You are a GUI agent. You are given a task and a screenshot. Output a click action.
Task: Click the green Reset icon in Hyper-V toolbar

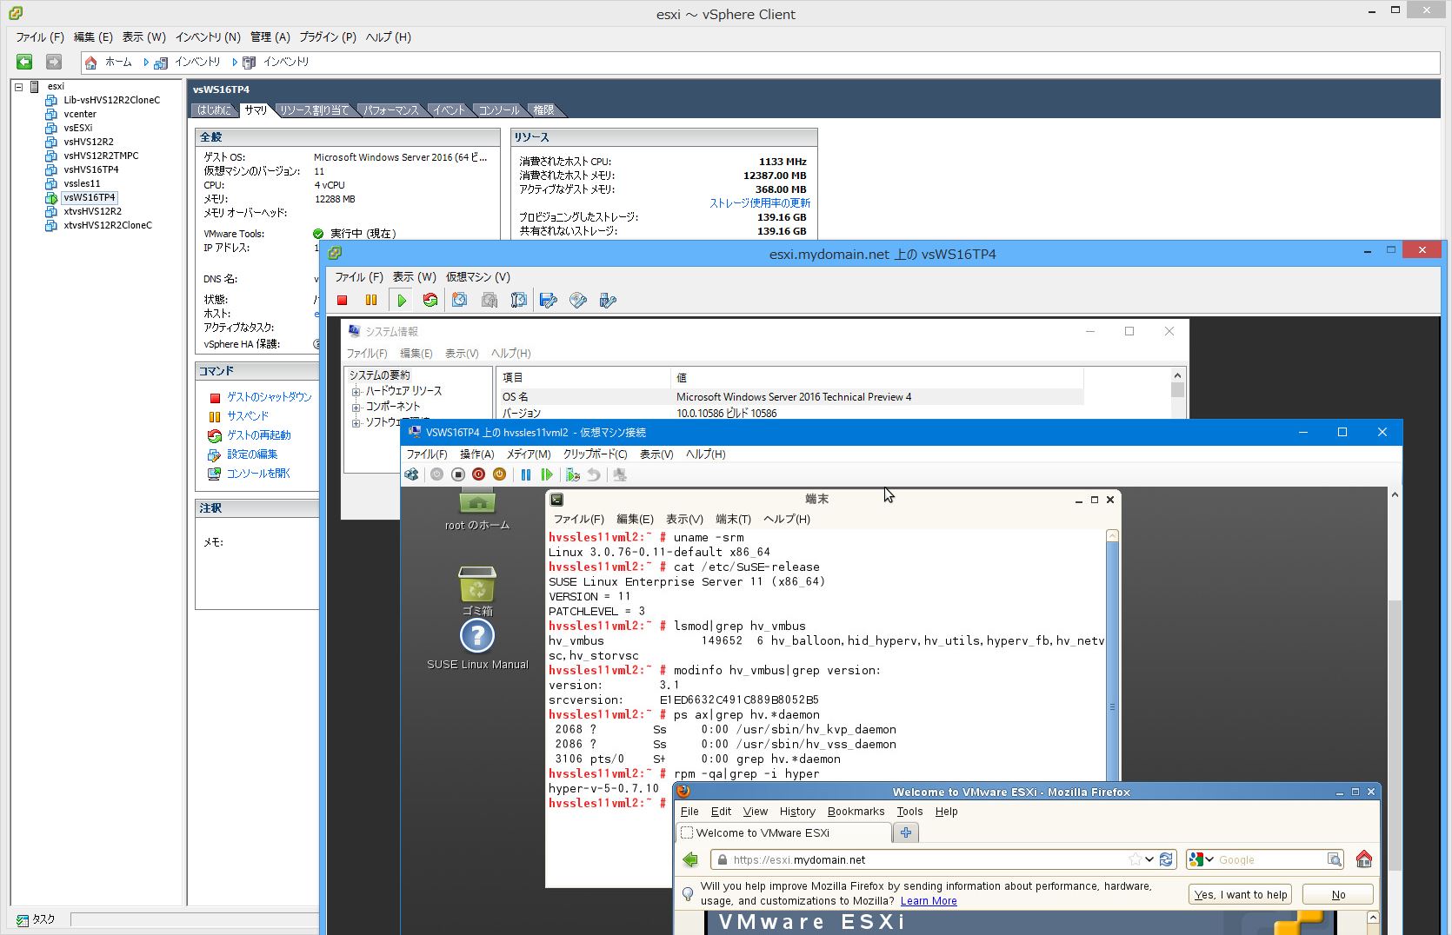[546, 474]
